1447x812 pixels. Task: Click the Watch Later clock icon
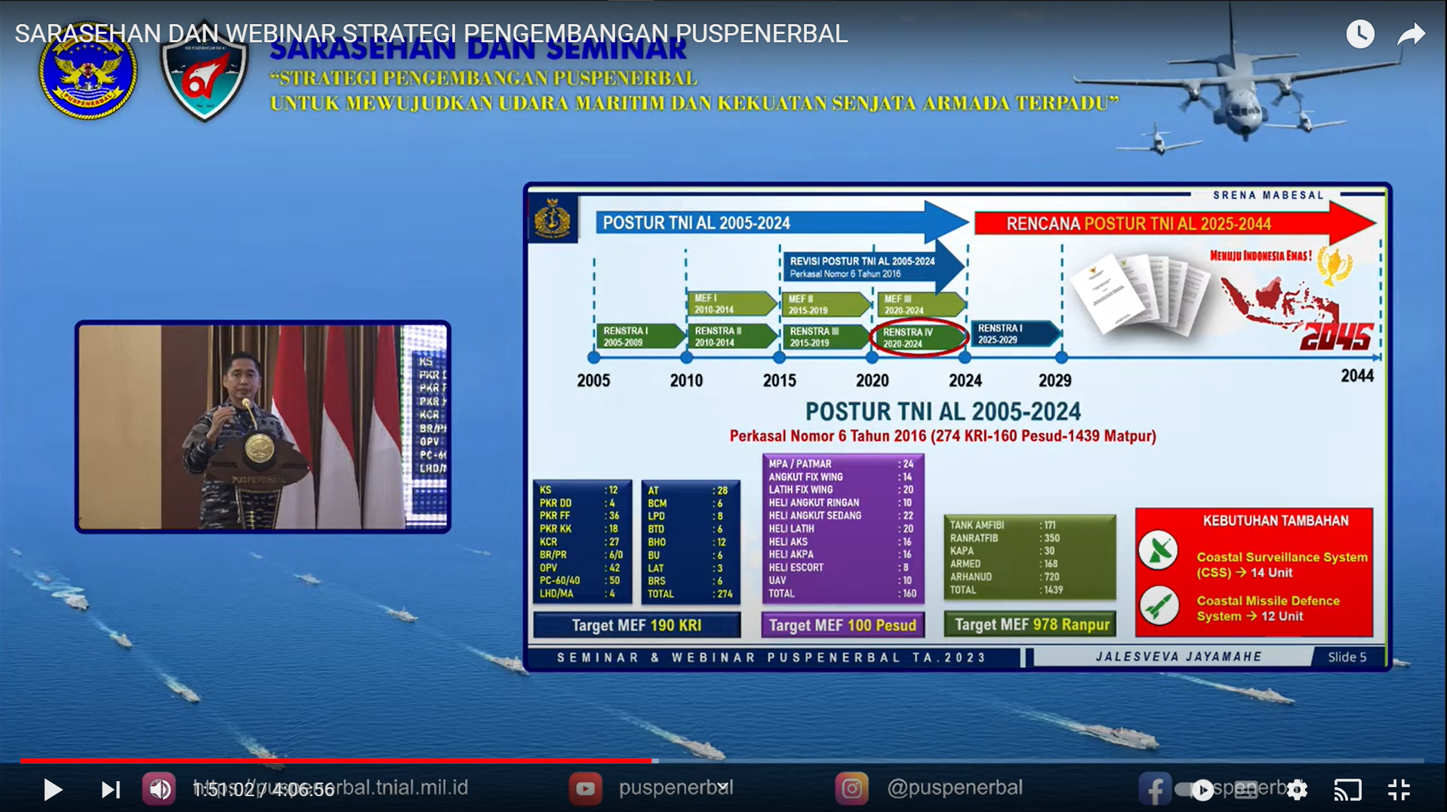1359,34
